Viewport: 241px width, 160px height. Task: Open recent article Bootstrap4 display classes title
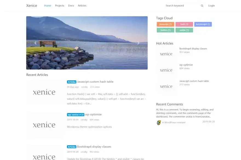click(94, 147)
